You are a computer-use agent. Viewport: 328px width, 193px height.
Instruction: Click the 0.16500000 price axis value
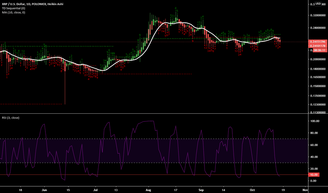click(318, 77)
